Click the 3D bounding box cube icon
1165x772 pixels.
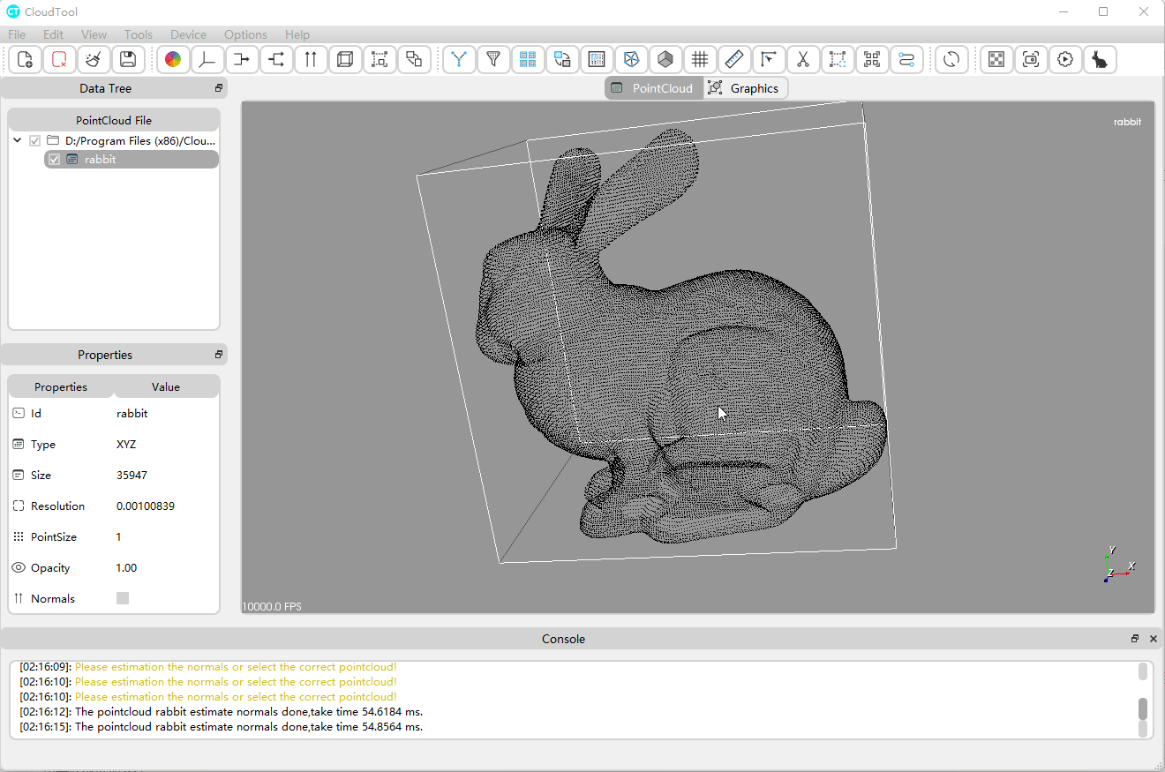(345, 60)
